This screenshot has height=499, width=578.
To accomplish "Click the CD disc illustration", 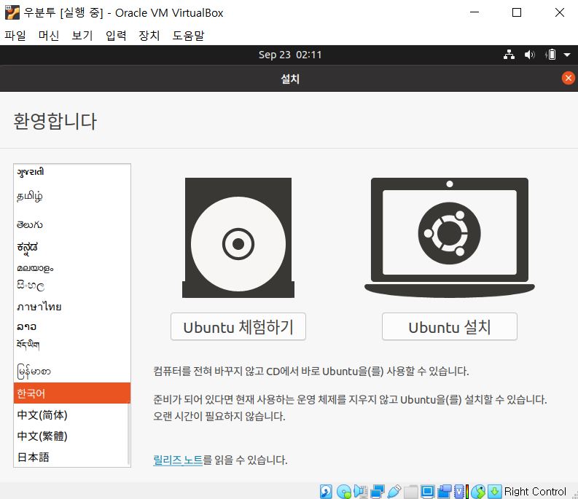I will [238, 238].
